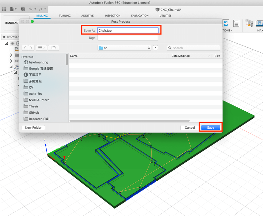Toggle the lower eye icon in browser tree
263x216 pixels.
pyautogui.click(x=16, y=61)
